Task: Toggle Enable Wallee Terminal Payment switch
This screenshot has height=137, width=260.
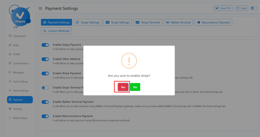Action: [45, 102]
